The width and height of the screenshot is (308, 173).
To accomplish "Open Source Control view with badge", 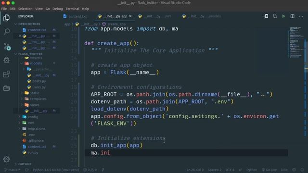I will pyautogui.click(x=7, y=46).
